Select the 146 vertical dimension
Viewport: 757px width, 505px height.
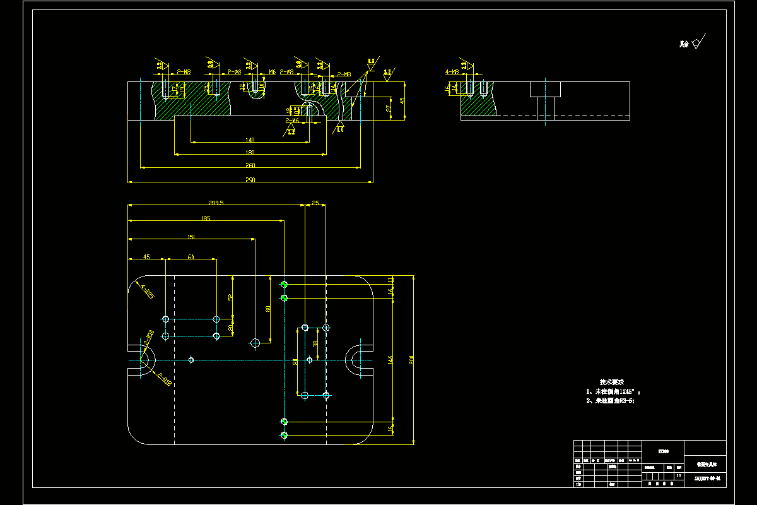(390, 359)
